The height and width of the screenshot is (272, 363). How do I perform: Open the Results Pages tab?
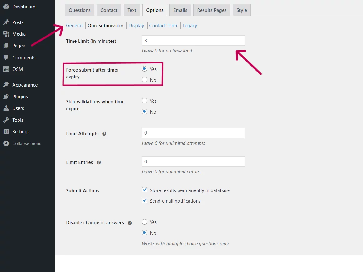pos(212,10)
